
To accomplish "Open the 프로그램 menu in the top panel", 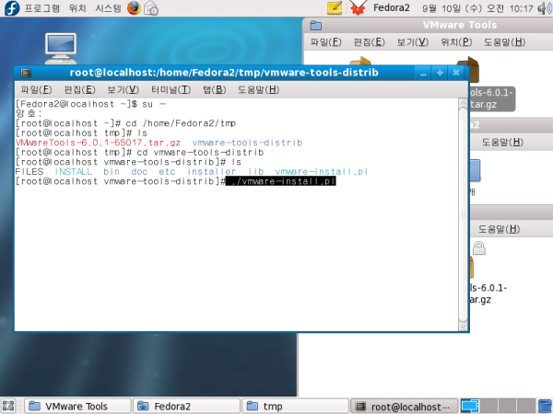I will click(x=42, y=7).
